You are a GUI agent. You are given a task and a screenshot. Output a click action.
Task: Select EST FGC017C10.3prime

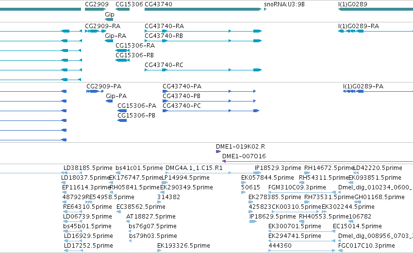(x=366, y=246)
